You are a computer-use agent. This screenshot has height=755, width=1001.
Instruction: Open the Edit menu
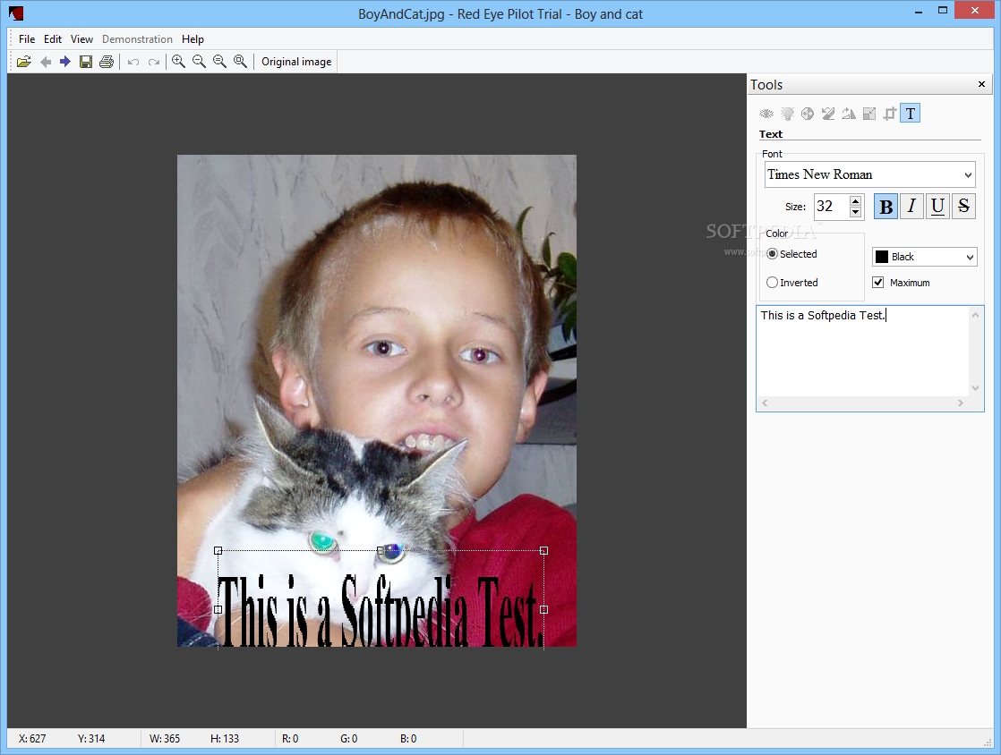coord(53,39)
